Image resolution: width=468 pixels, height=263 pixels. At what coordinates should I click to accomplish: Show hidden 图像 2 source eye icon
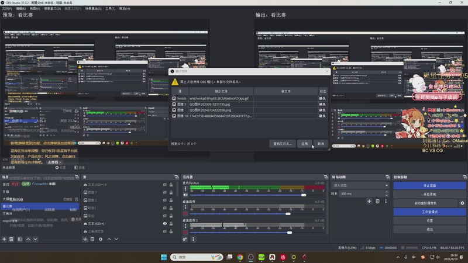click(x=165, y=200)
